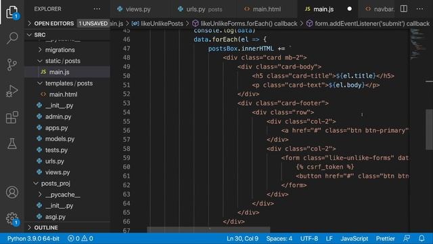Click the {% csrf_token %} code line
The height and width of the screenshot is (244, 433).
[x=325, y=167]
